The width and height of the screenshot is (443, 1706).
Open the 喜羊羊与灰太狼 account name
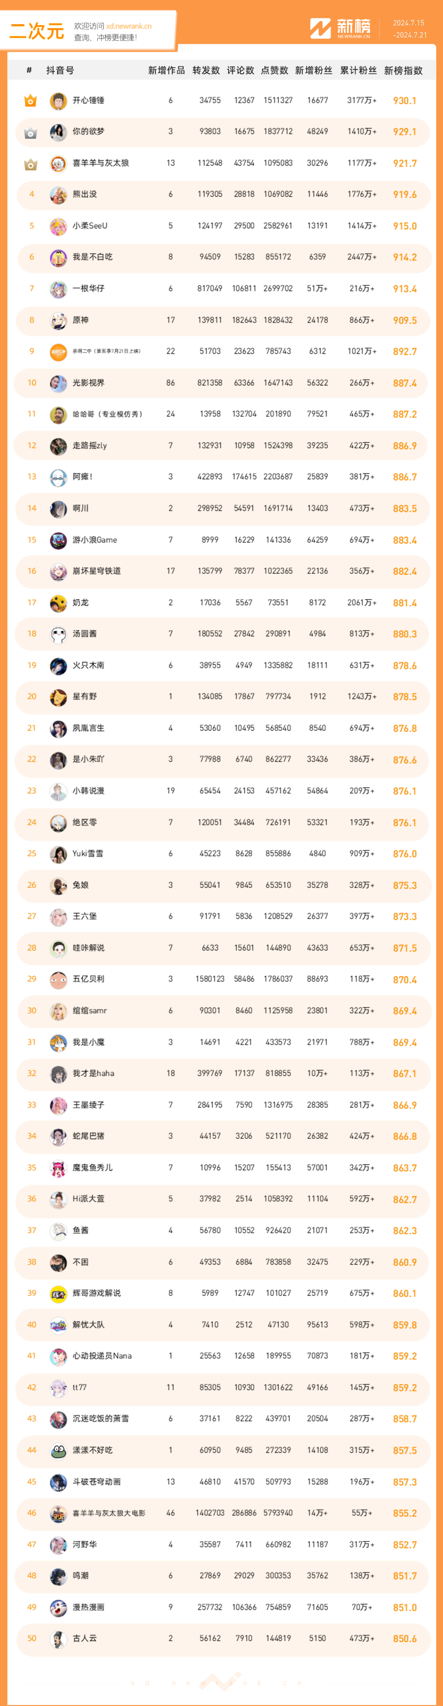(100, 163)
